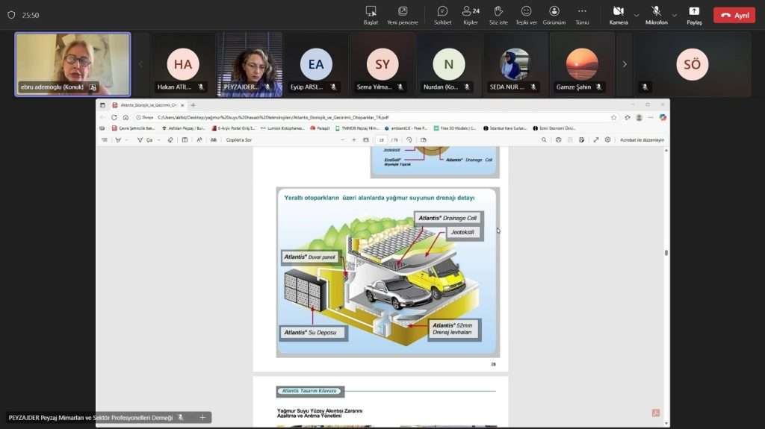Open the Sohbet chat panel
Screen dimensions: 765x429
[x=442, y=15]
